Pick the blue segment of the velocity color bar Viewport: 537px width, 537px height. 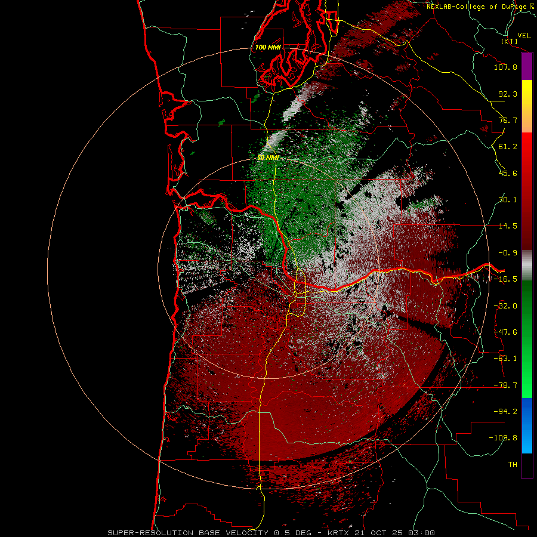(527, 425)
